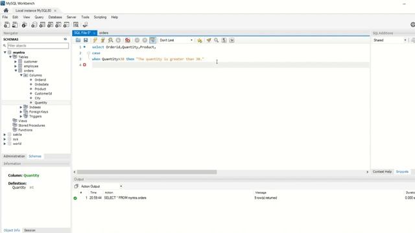Open the Server menu
This screenshot has height=233, width=415.
[x=71, y=17]
